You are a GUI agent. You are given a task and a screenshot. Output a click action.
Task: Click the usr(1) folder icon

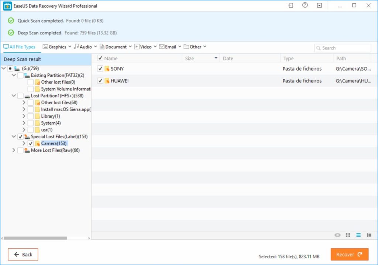pos(37,130)
